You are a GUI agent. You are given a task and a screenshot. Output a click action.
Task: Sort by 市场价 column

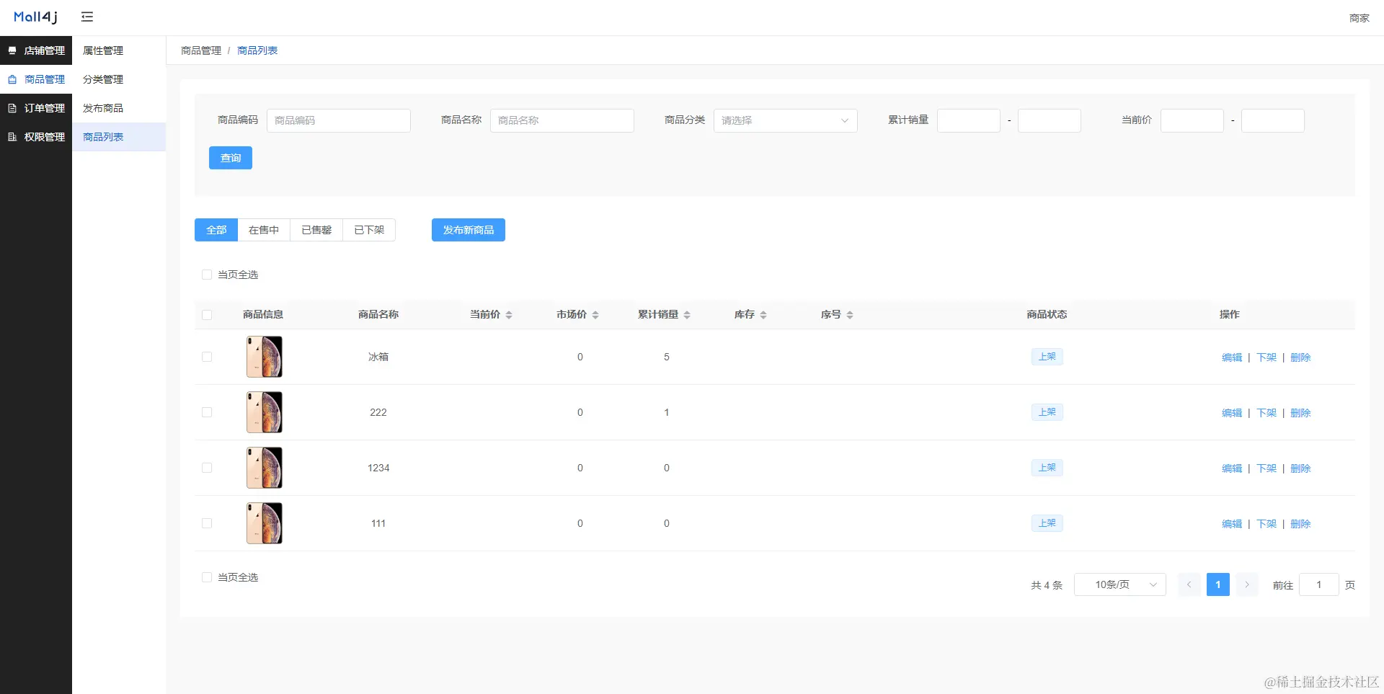pyautogui.click(x=595, y=315)
